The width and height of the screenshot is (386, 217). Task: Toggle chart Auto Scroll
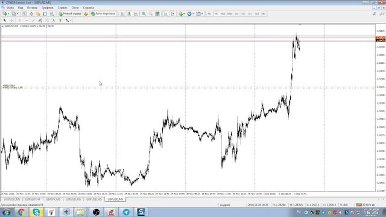tap(166, 14)
